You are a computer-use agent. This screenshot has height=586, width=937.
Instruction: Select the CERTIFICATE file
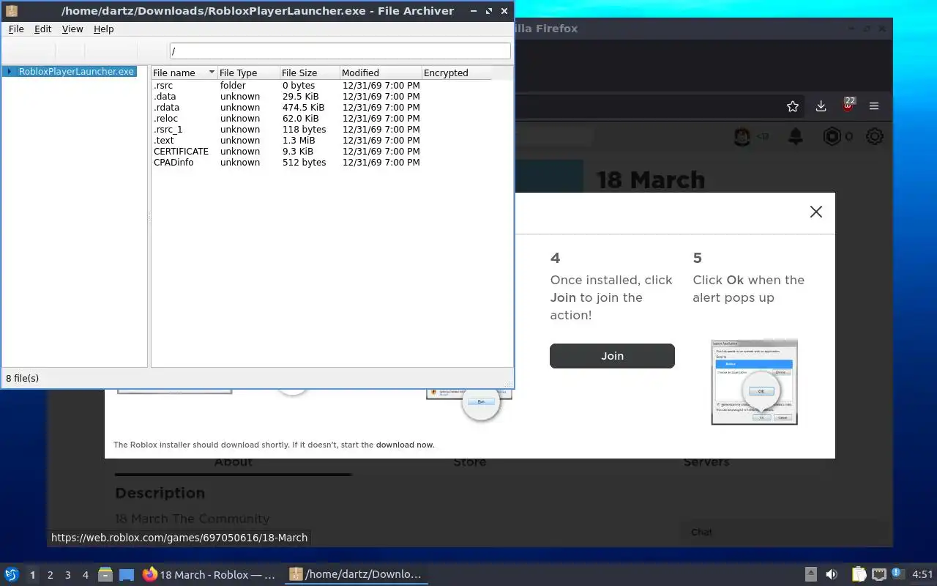pos(321,152)
